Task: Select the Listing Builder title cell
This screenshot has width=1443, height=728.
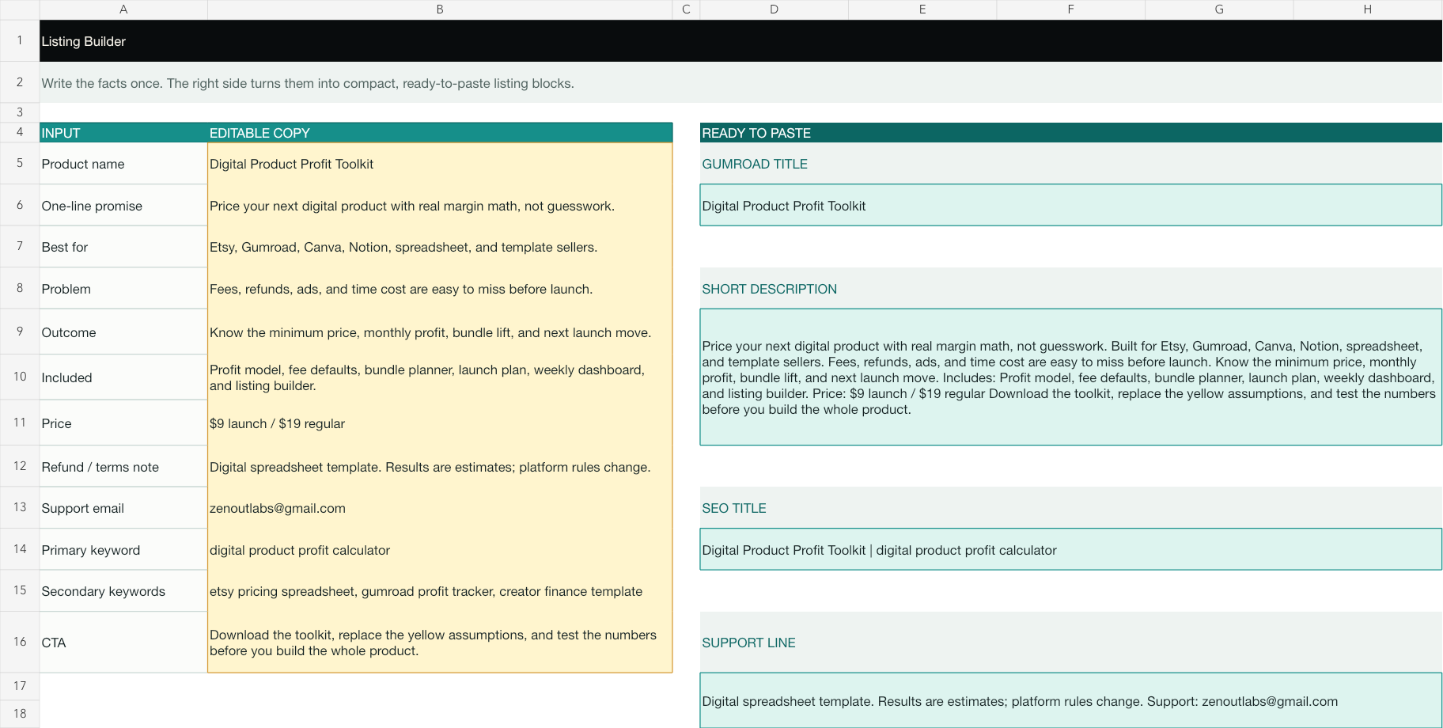Action: click(x=740, y=41)
